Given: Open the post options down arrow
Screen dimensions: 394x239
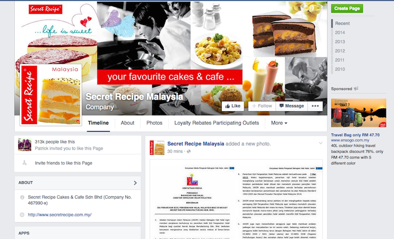Looking at the screenshot, I should 321,143.
